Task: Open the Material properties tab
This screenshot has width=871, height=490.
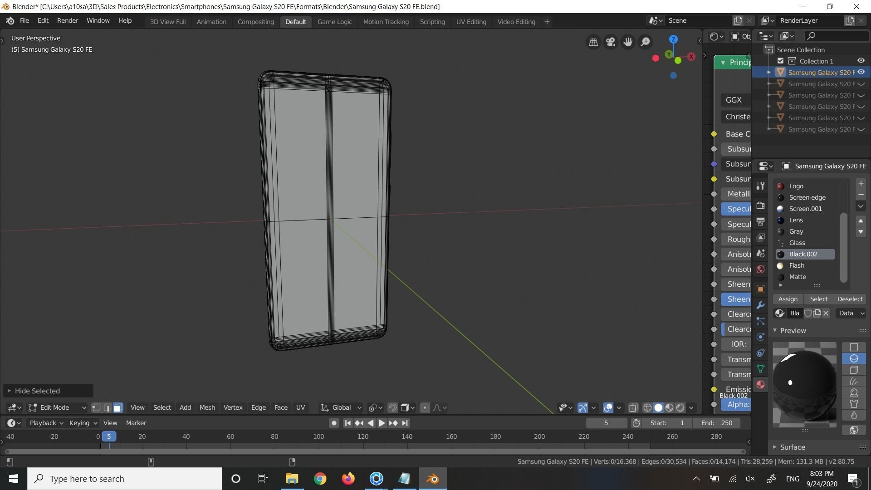Action: (x=761, y=384)
